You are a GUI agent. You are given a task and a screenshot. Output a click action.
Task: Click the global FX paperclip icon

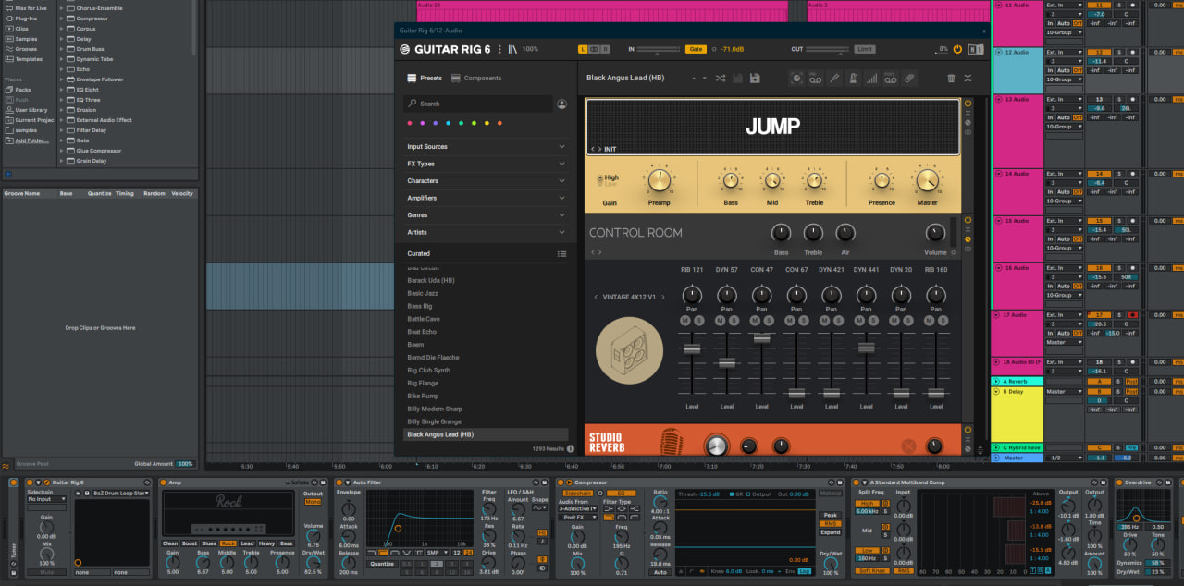coord(909,79)
